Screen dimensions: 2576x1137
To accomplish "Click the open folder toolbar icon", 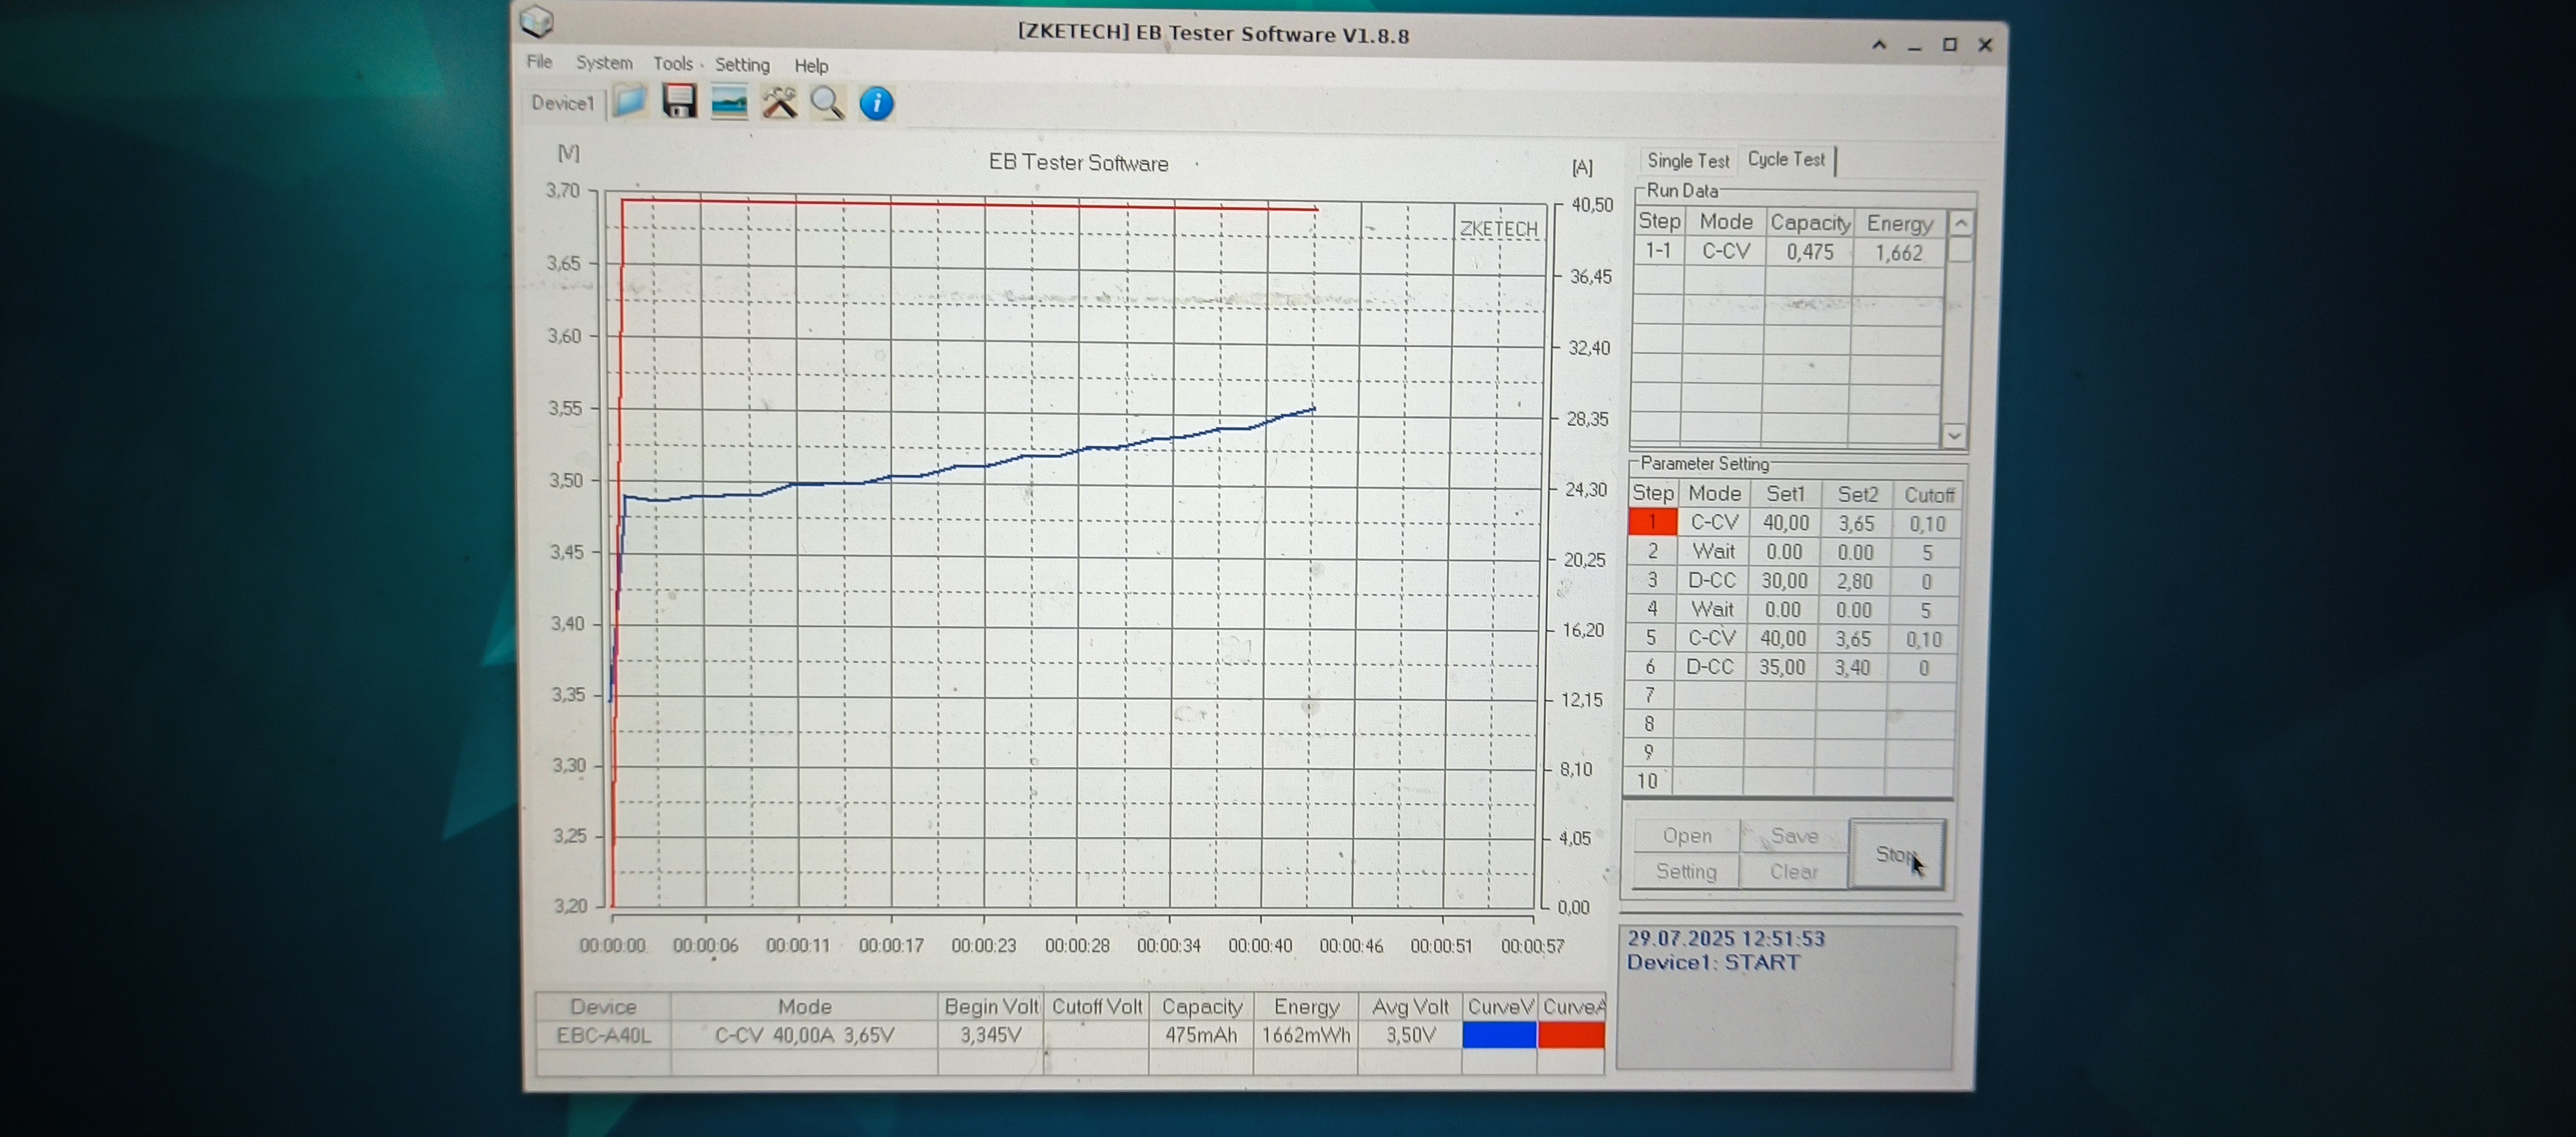I will tap(629, 102).
